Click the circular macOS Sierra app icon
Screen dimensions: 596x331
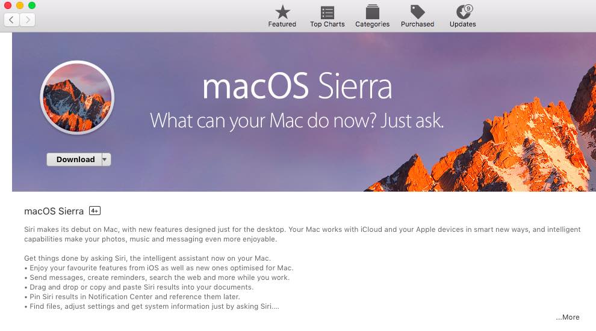(76, 97)
